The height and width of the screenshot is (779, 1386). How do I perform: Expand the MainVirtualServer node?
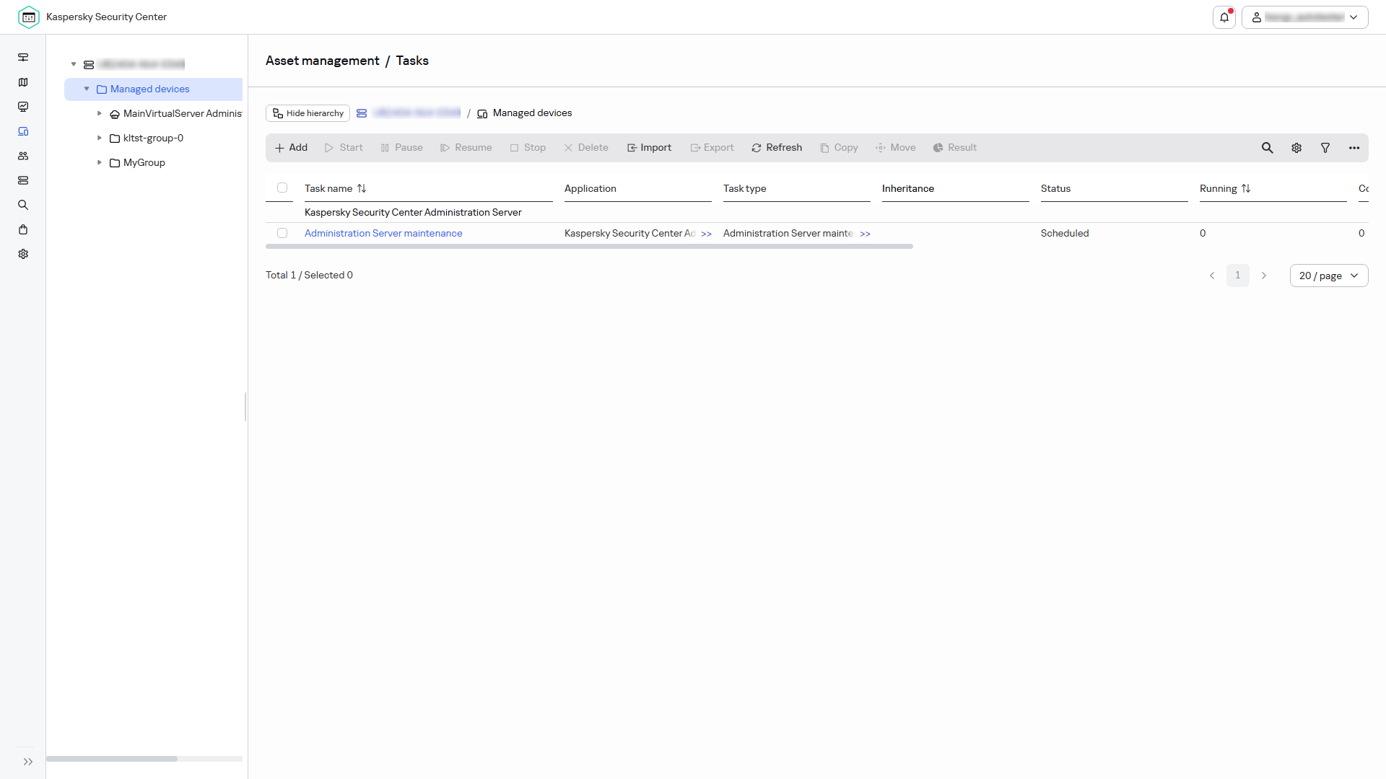click(100, 113)
